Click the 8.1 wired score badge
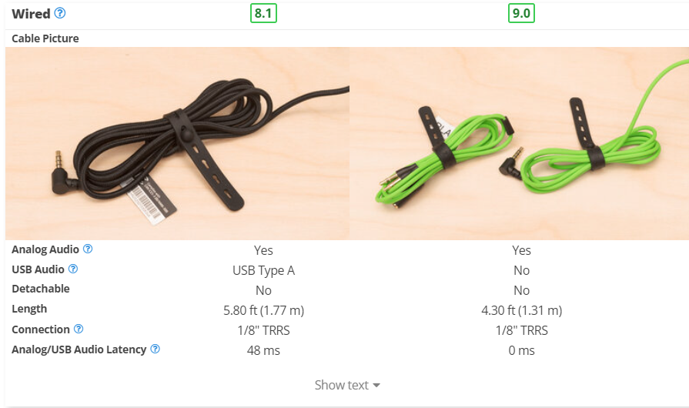689x408 pixels. (263, 13)
